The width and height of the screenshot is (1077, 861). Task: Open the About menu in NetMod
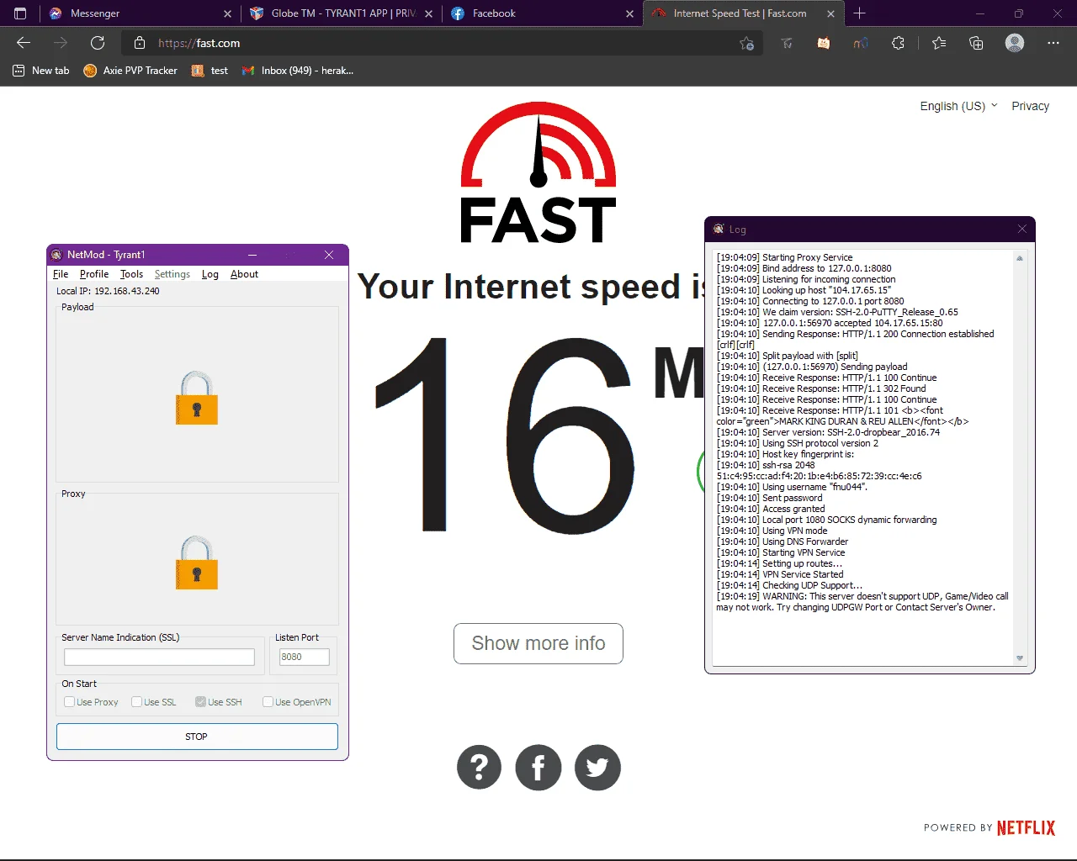pos(245,274)
